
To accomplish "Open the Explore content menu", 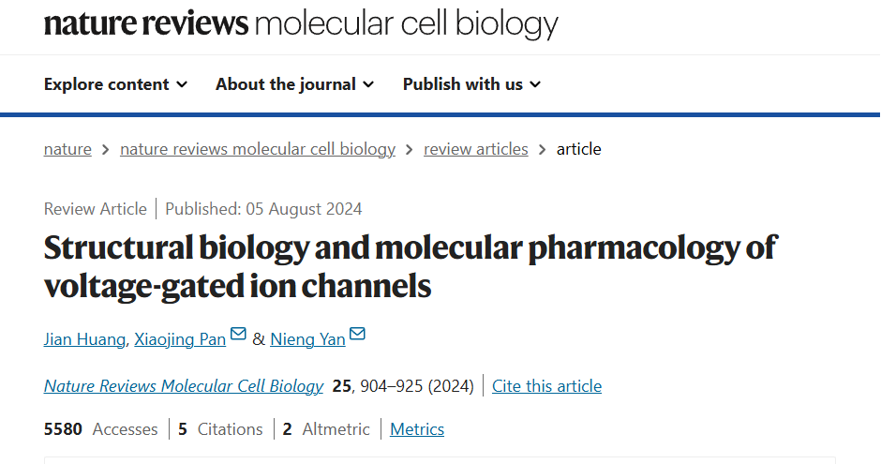I will coord(115,84).
